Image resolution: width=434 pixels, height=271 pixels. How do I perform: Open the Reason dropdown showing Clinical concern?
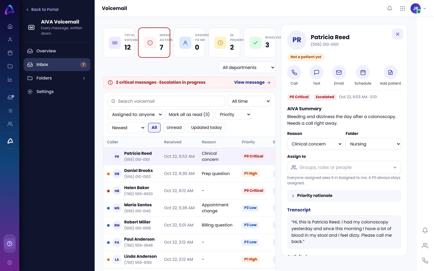click(315, 144)
